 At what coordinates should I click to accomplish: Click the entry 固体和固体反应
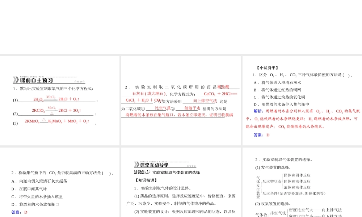pos(297,175)
